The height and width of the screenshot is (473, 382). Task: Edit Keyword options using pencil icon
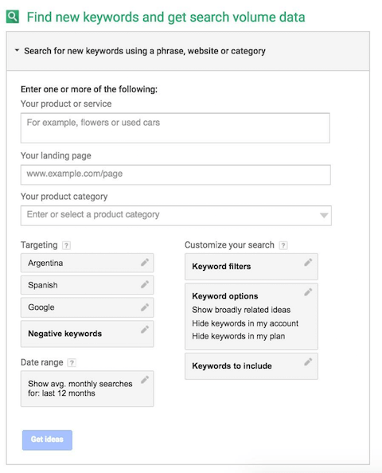tap(308, 292)
